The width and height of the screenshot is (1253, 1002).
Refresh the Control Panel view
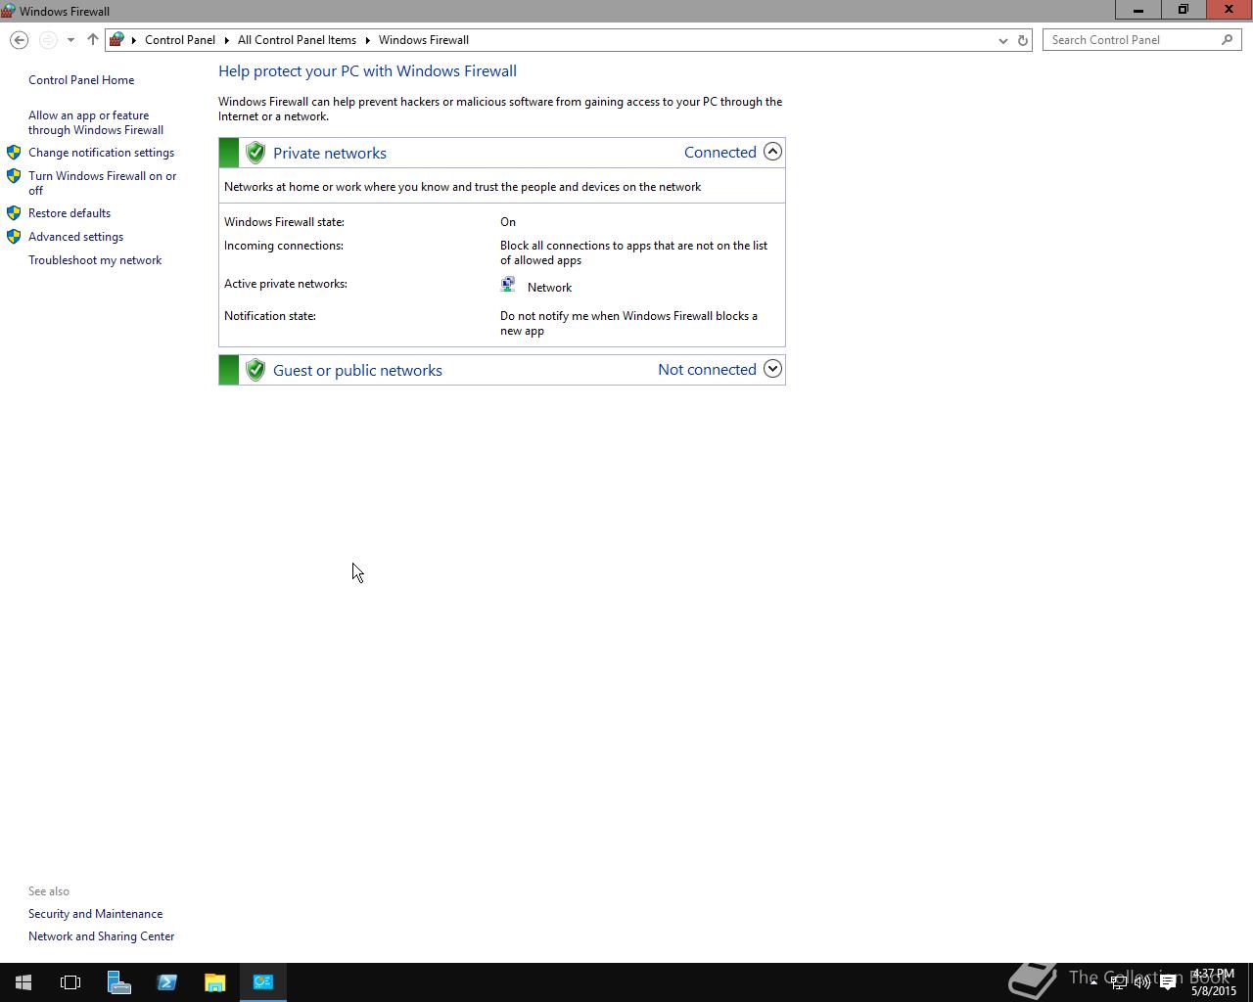tap(1023, 40)
